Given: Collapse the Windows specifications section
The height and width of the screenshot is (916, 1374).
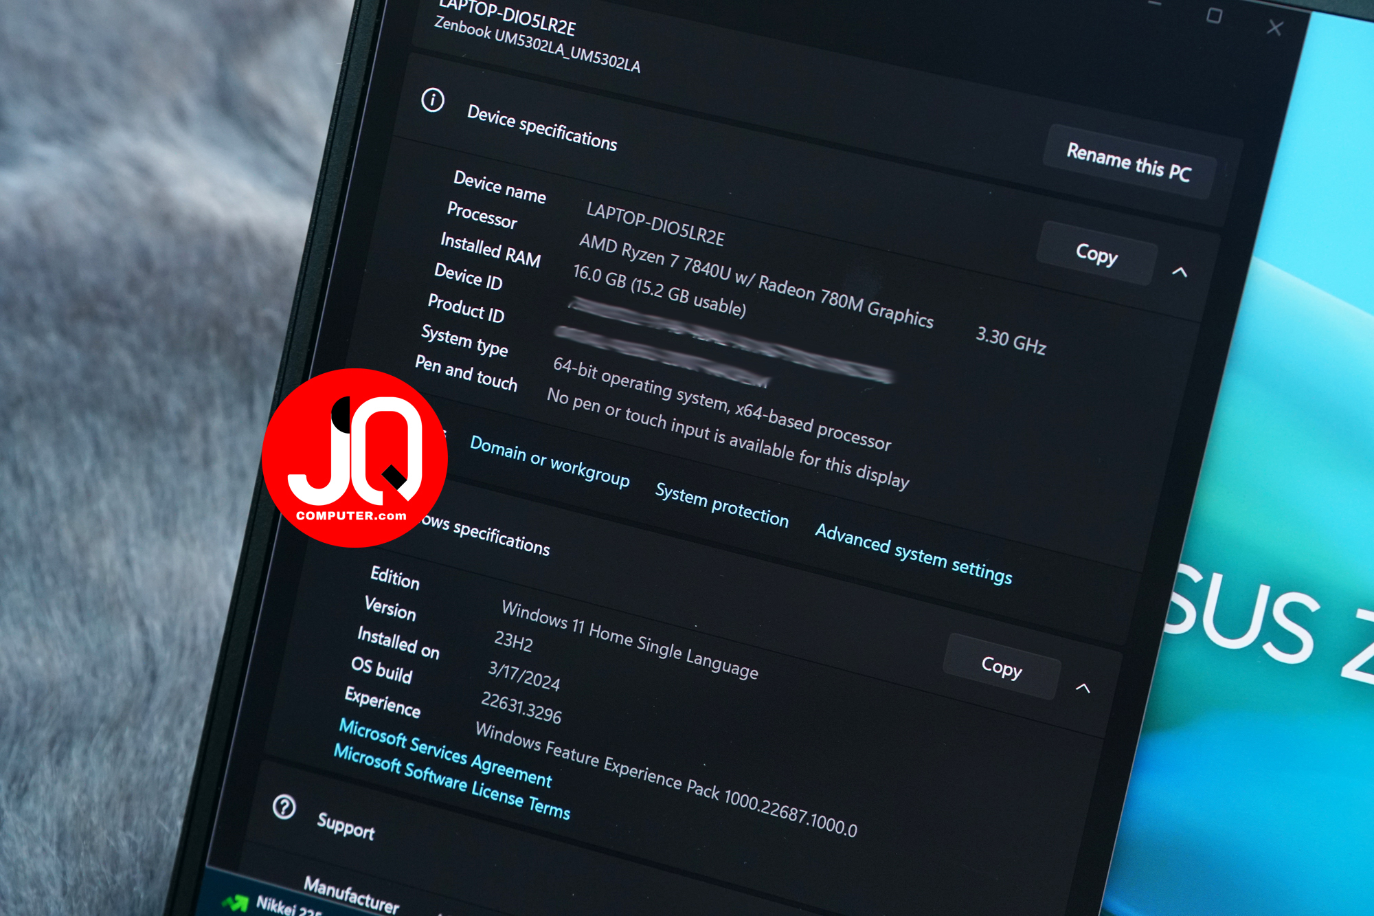Looking at the screenshot, I should pos(1083,688).
